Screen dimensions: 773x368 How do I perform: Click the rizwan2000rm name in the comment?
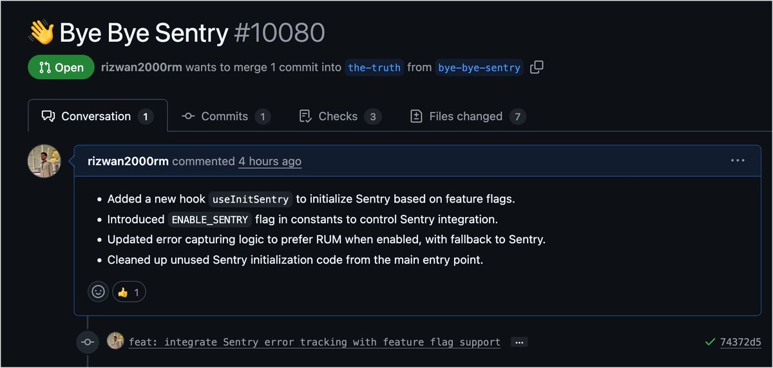[128, 161]
